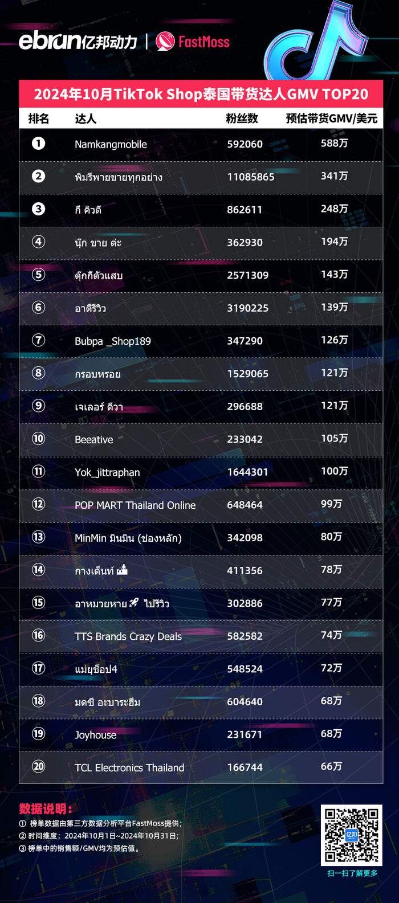This screenshot has height=903, width=399.
Task: Open the Namkangmobile creator name
Action: coord(111,144)
